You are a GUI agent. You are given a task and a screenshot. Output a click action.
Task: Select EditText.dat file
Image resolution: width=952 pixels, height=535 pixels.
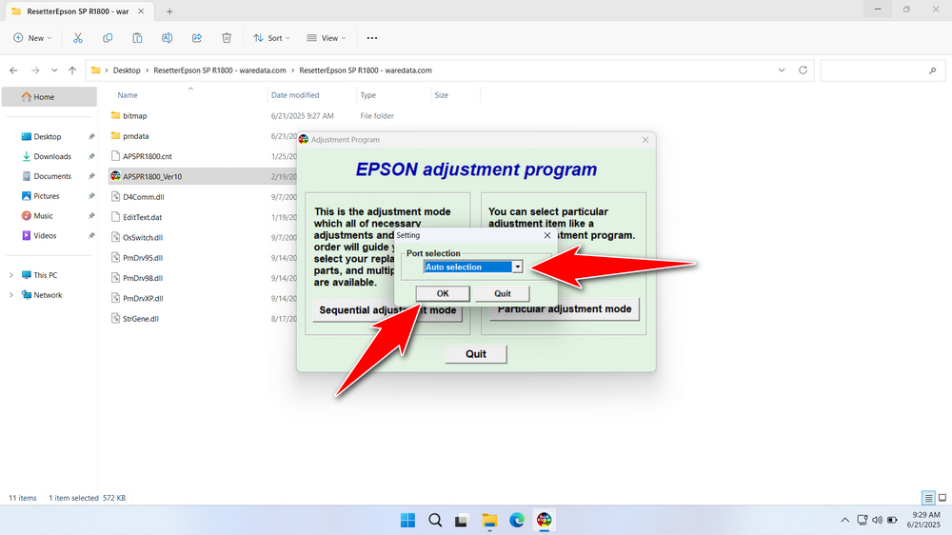tap(142, 217)
